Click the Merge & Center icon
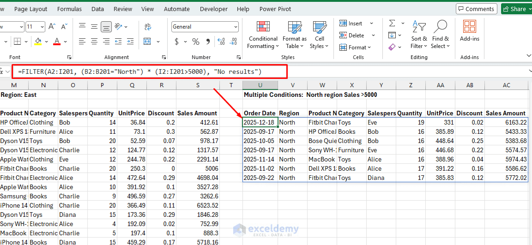Screen dimensions: 532x245 147,42
